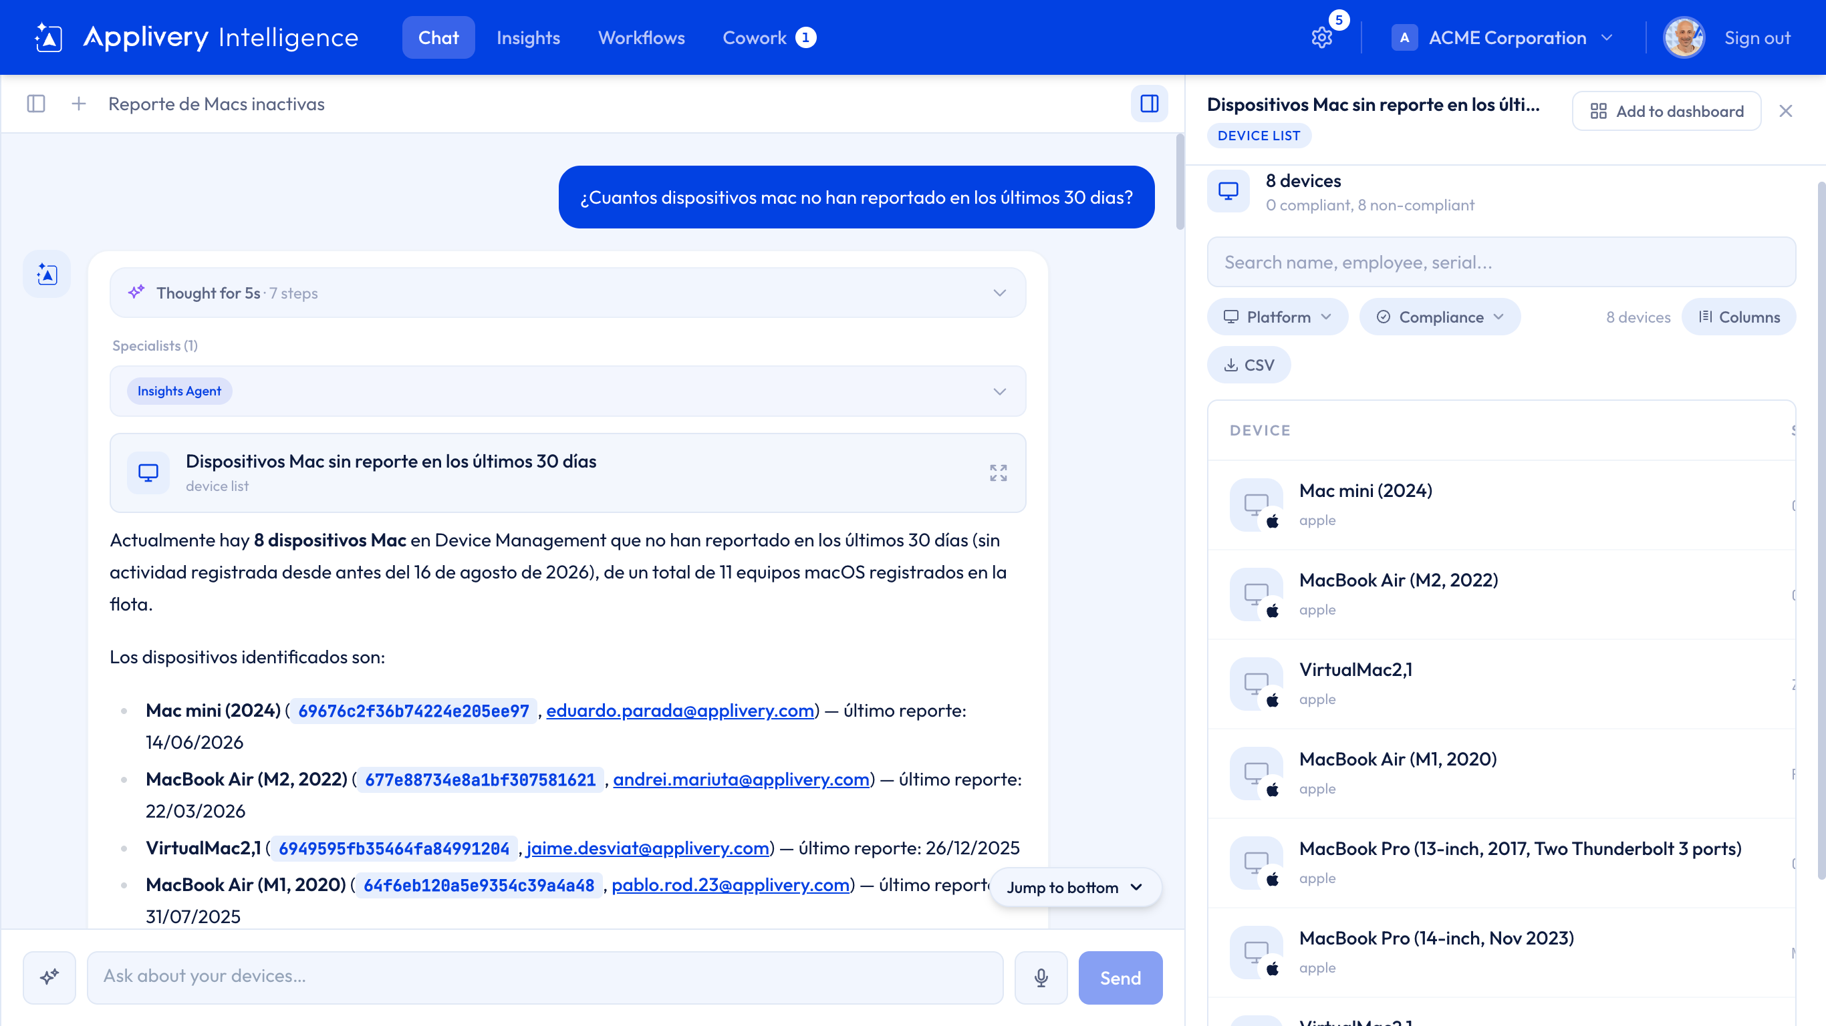Open the Platform filter dropdown
Image resolution: width=1826 pixels, height=1026 pixels.
coord(1277,317)
